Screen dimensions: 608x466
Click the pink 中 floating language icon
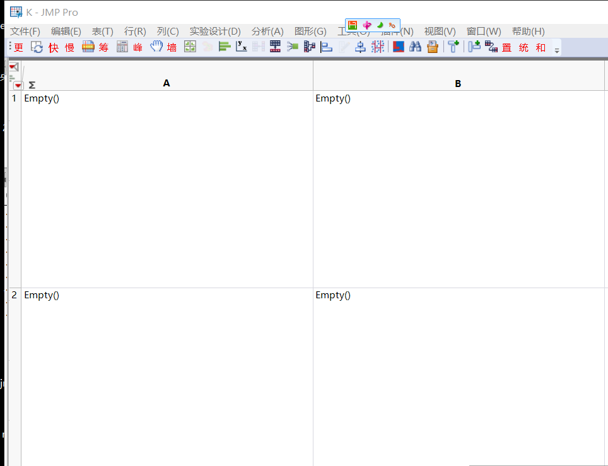(x=367, y=26)
